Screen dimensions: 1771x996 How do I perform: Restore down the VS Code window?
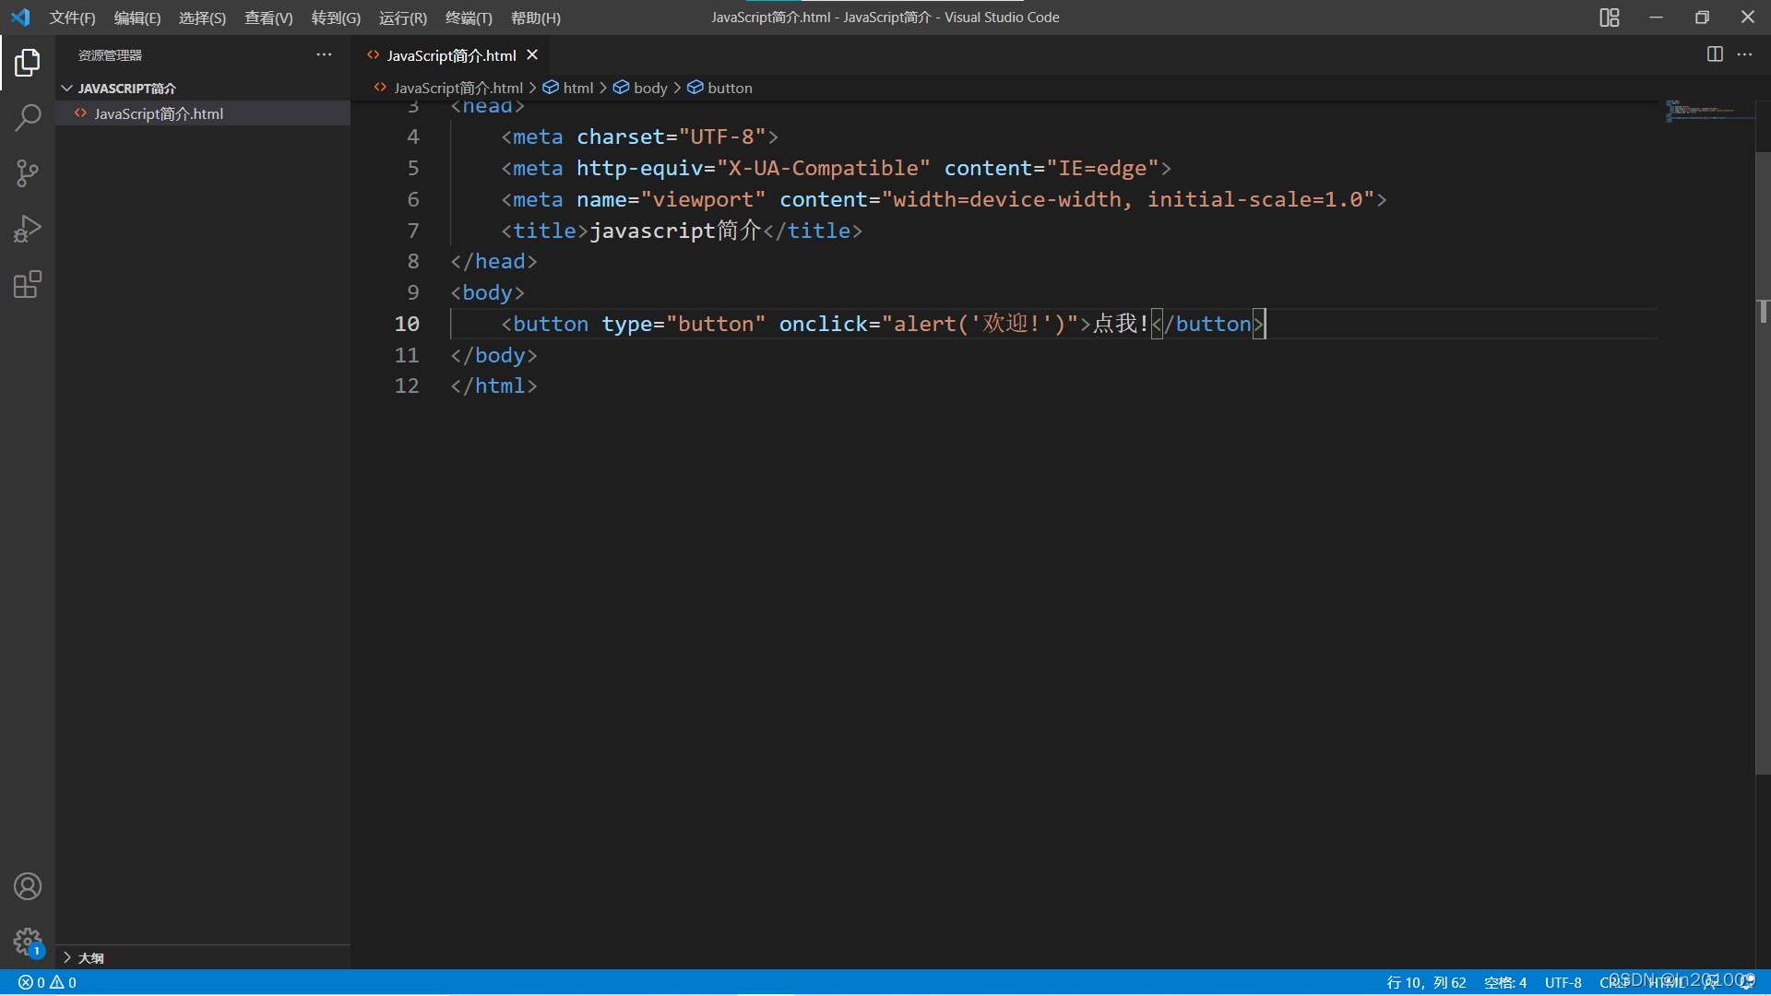click(x=1702, y=18)
